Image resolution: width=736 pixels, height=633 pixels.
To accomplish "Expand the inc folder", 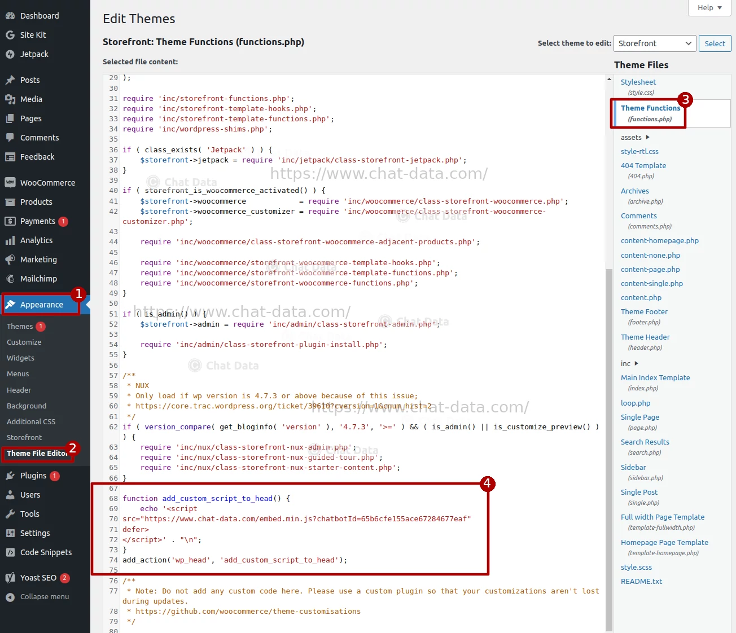I will tap(629, 364).
